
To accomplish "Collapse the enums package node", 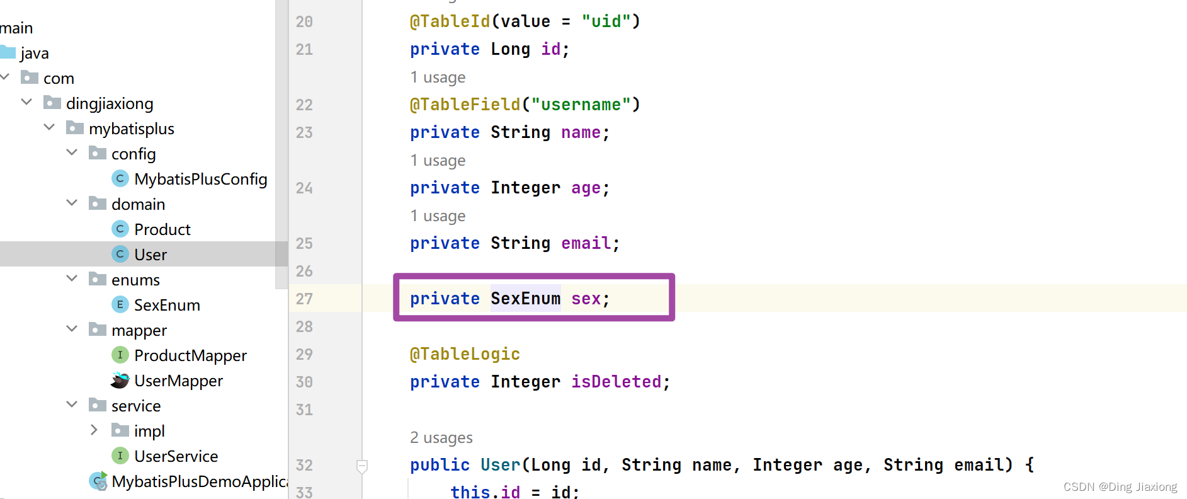I will pos(72,278).
